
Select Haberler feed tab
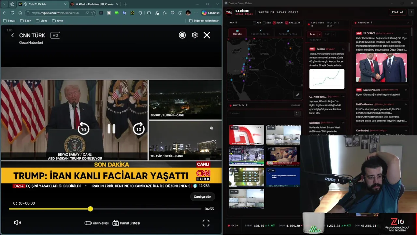[315, 40]
